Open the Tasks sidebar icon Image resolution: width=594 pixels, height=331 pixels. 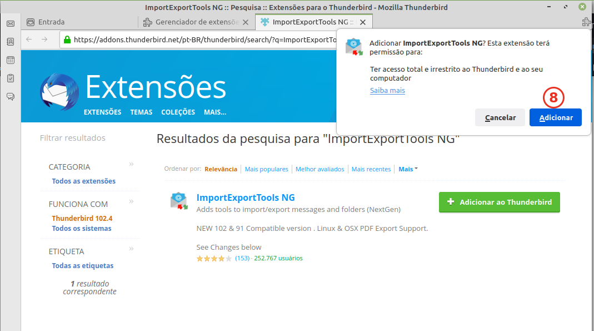pyautogui.click(x=11, y=78)
